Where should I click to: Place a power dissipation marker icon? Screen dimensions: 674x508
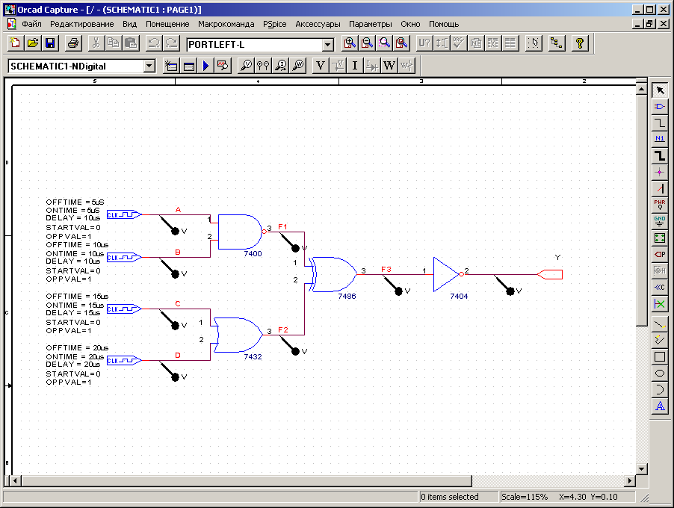298,66
